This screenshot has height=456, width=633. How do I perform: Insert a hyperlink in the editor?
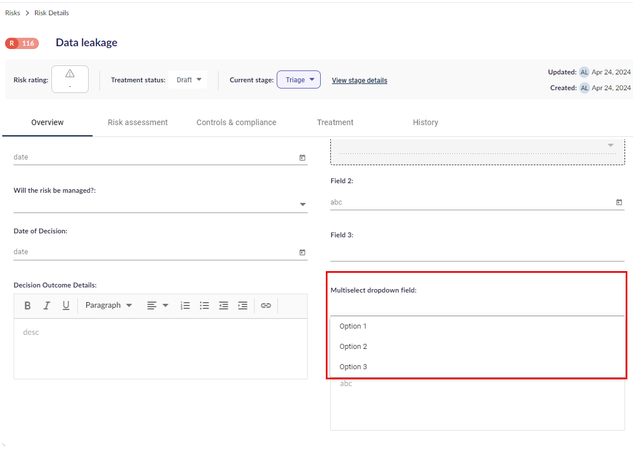265,306
